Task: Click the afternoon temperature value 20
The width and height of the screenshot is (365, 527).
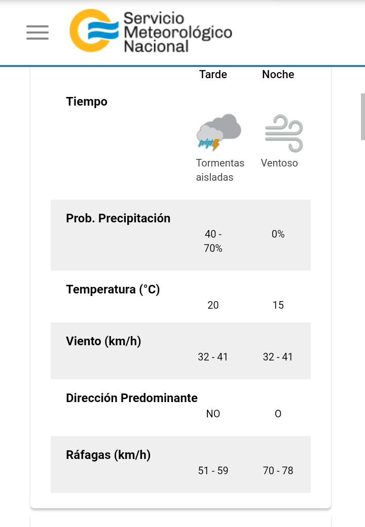Action: pos(213,305)
